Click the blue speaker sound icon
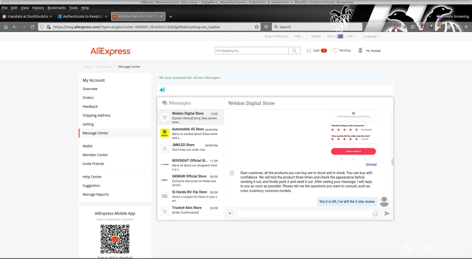The height and width of the screenshot is (259, 472). tap(162, 90)
